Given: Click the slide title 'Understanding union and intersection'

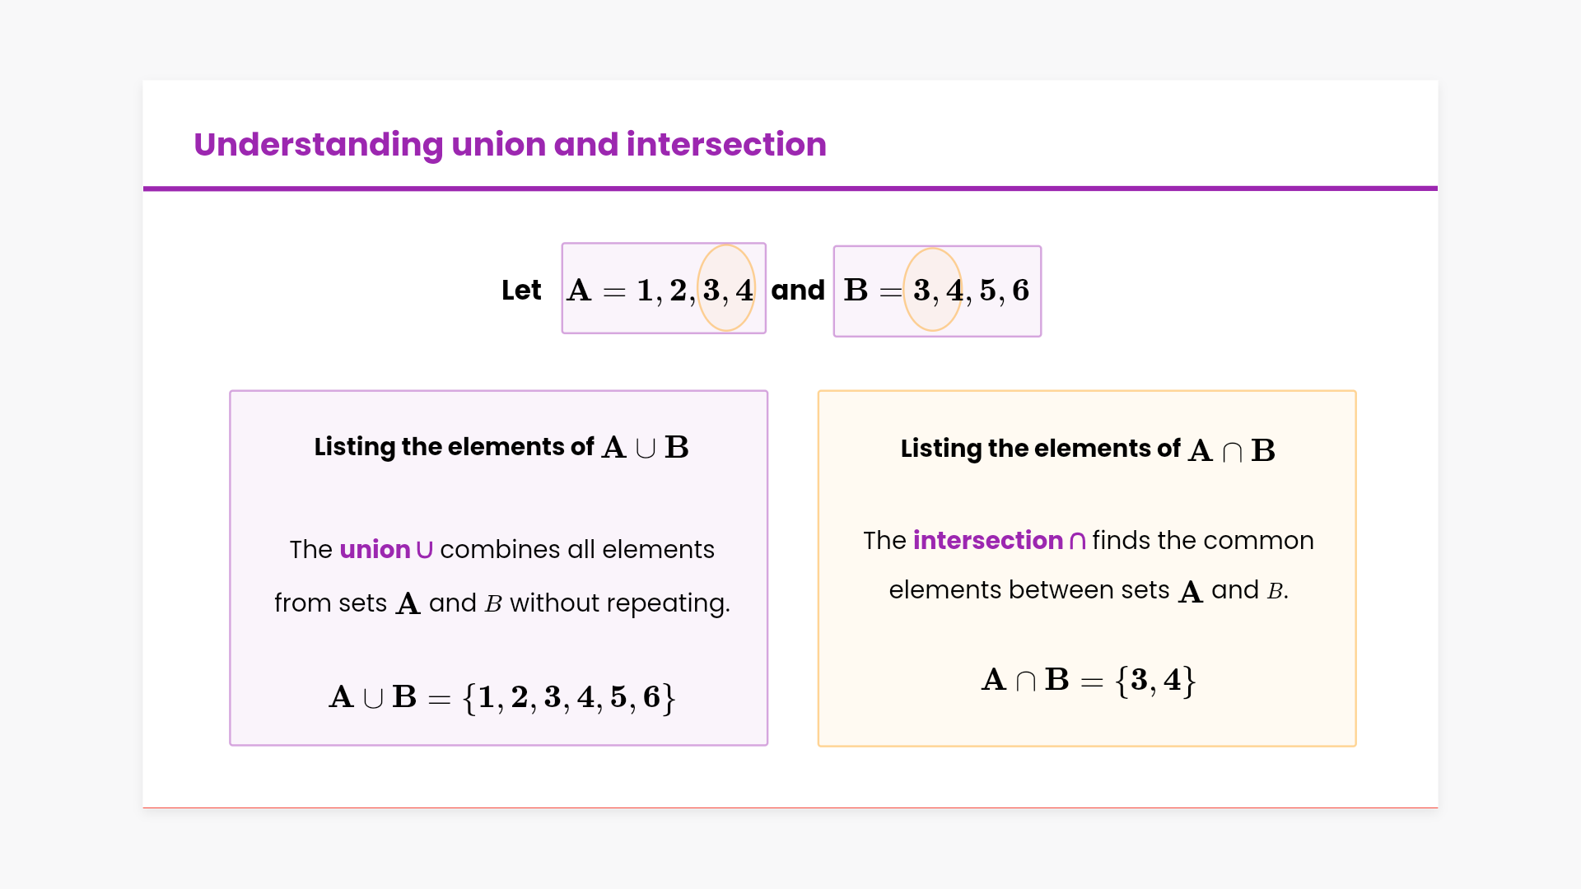Looking at the screenshot, I should coord(510,145).
